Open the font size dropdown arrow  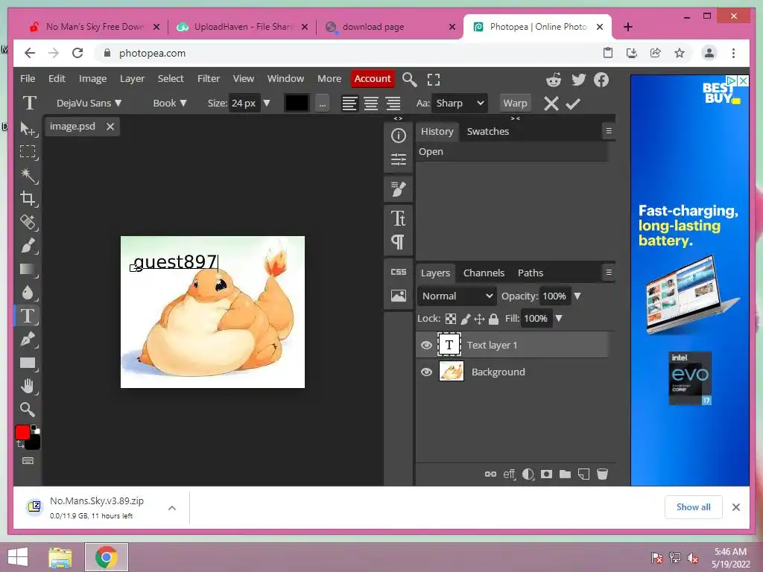coord(267,103)
